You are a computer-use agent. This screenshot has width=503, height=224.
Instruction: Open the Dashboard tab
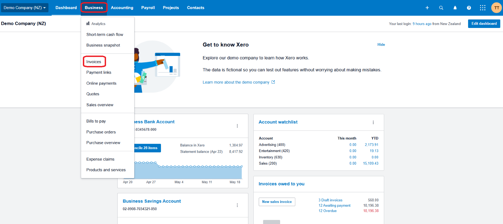coord(66,8)
